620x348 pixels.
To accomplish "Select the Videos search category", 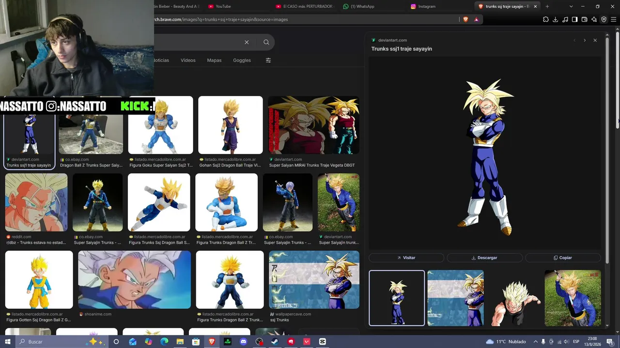I will click(188, 60).
